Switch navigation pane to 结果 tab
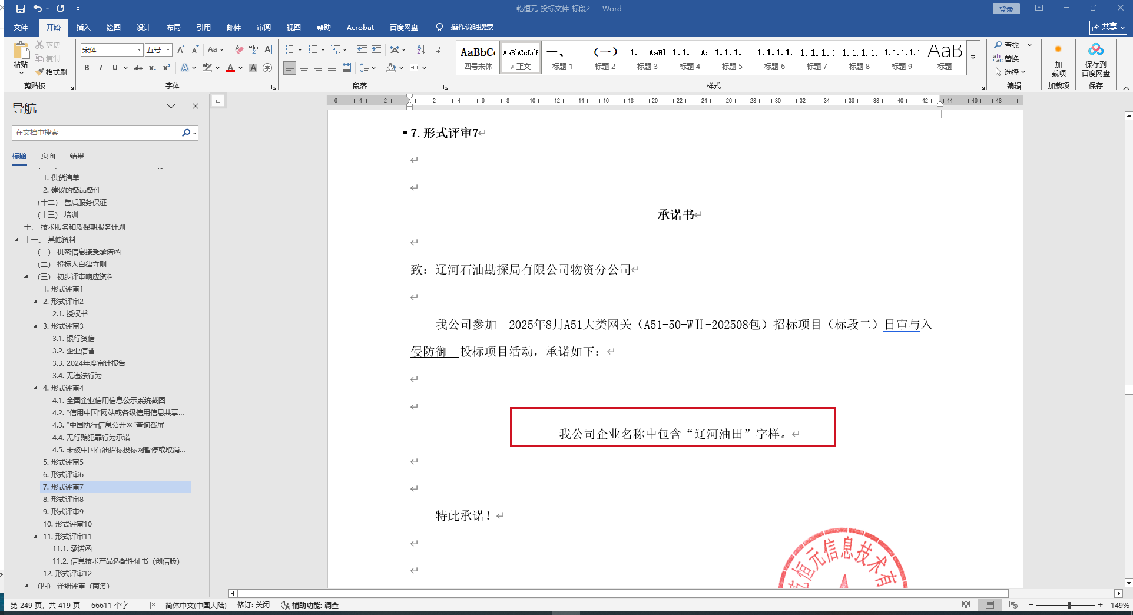The height and width of the screenshot is (615, 1133). coord(77,156)
